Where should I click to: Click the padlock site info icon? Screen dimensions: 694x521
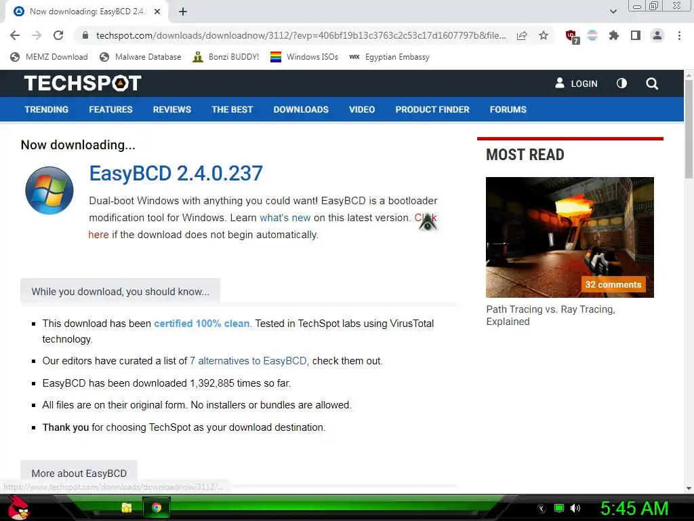[x=86, y=35]
